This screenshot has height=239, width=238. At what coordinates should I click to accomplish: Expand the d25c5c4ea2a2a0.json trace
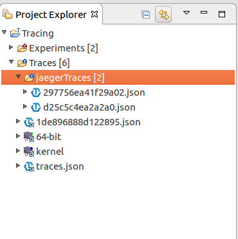click(25, 106)
